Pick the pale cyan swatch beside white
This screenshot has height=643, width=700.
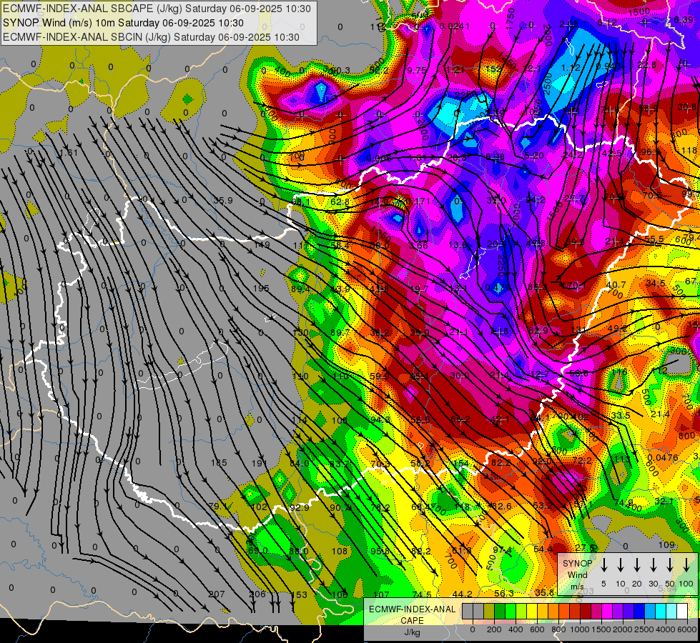(671, 611)
